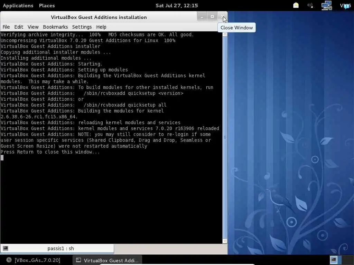The image size is (354, 265).
Task: Click the notification envelope tray icon
Action: coord(296,6)
